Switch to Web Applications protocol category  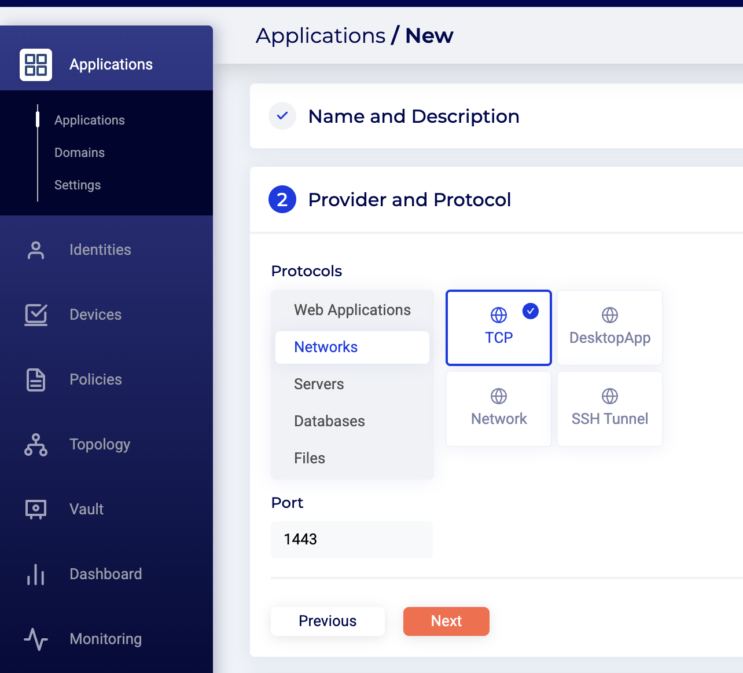[x=352, y=310]
